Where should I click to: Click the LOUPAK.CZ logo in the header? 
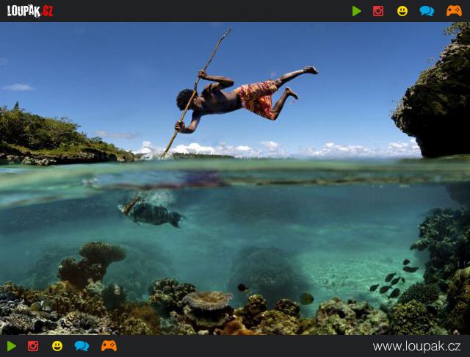(x=30, y=11)
